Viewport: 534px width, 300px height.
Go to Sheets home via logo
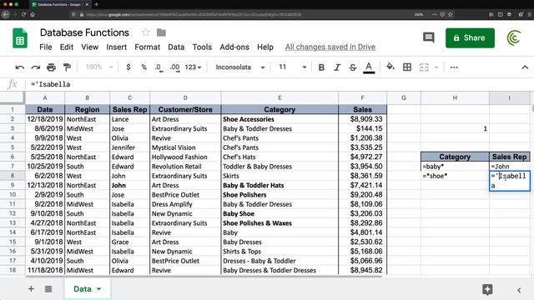tap(20, 38)
